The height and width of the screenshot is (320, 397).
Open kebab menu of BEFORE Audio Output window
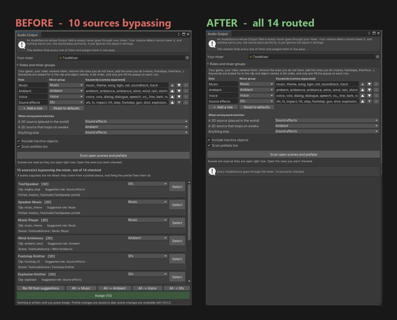179,34
